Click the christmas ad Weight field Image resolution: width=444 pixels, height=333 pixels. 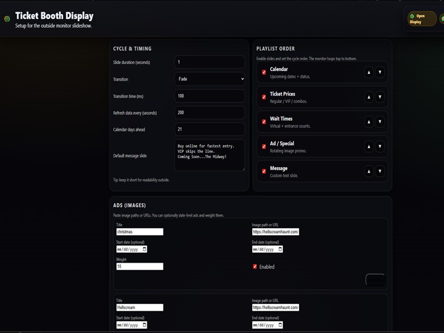click(140, 266)
